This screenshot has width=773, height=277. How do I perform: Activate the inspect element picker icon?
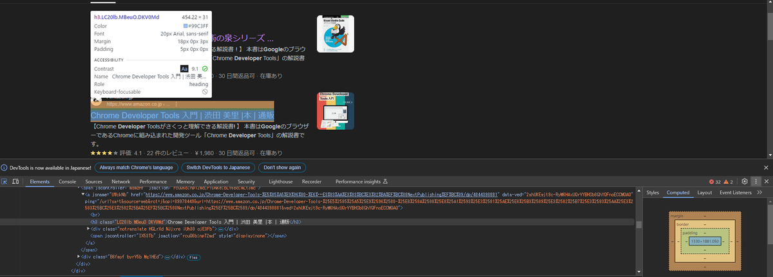5,182
